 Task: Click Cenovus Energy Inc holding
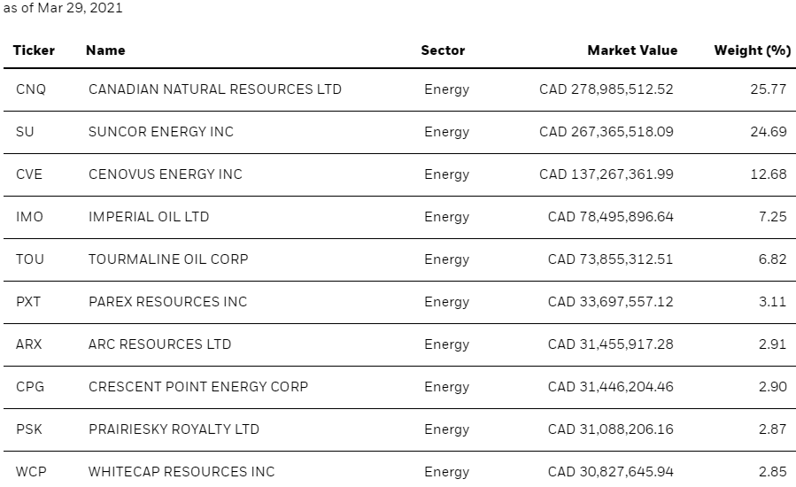click(x=165, y=174)
